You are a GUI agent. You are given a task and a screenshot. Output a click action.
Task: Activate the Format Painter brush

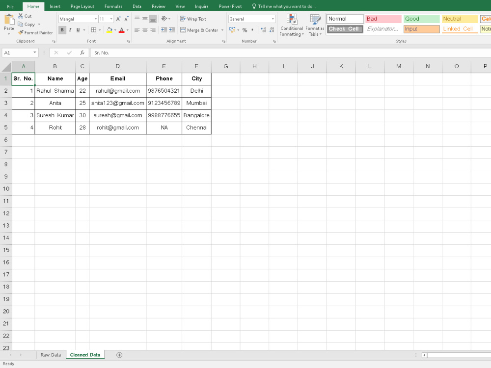coord(35,32)
